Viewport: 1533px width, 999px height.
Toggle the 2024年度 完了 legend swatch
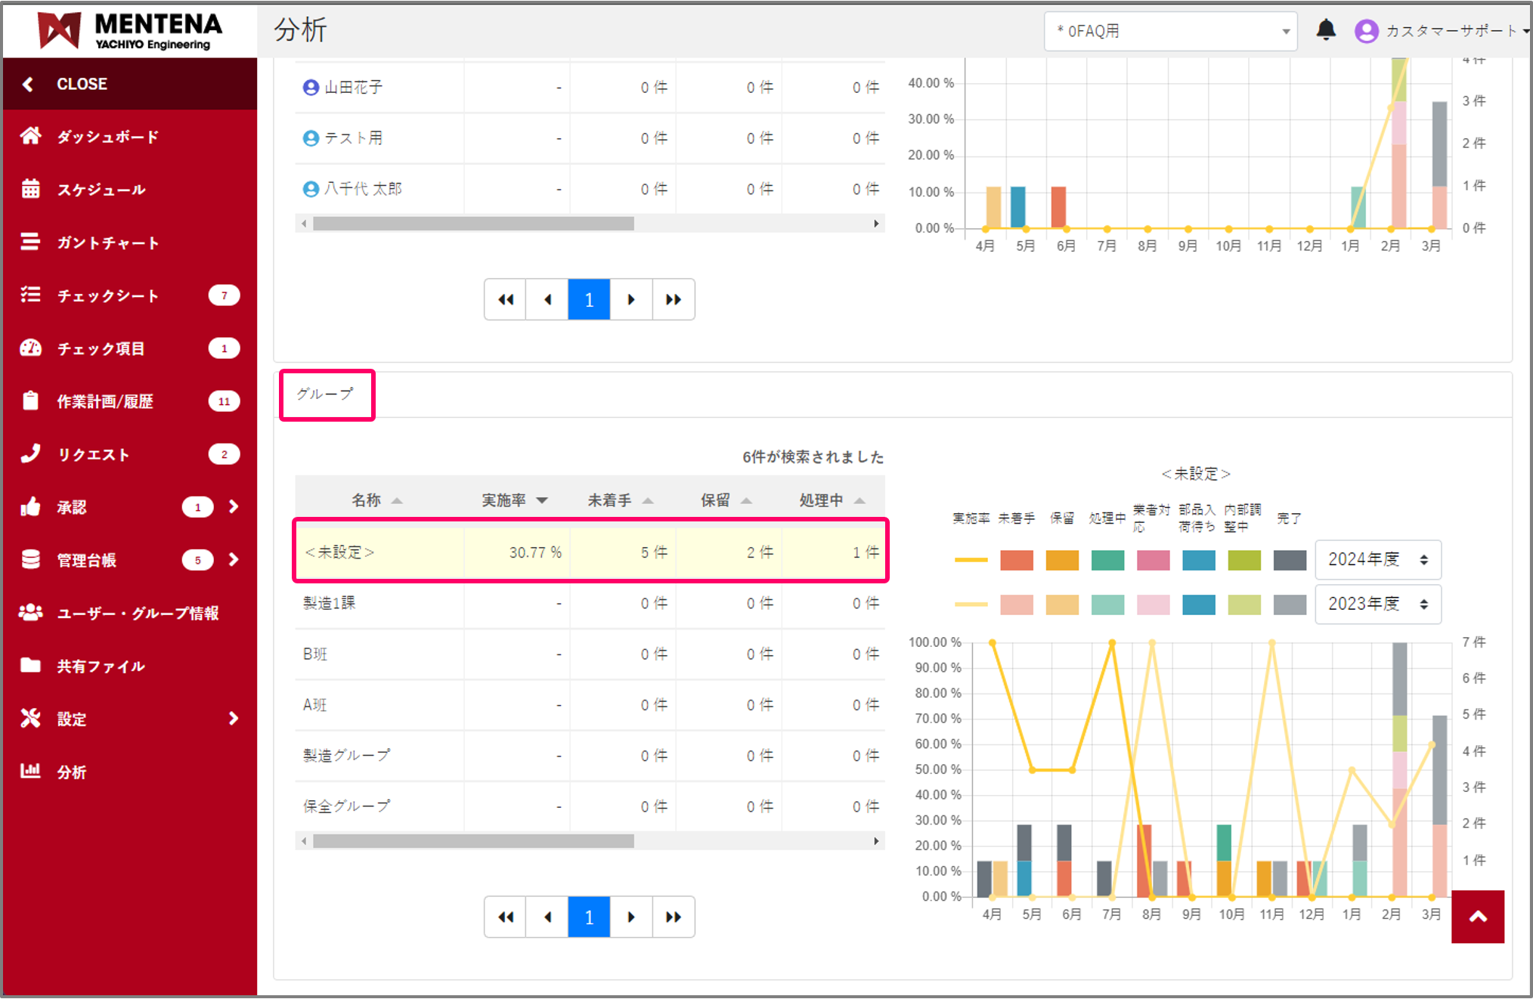[1290, 560]
